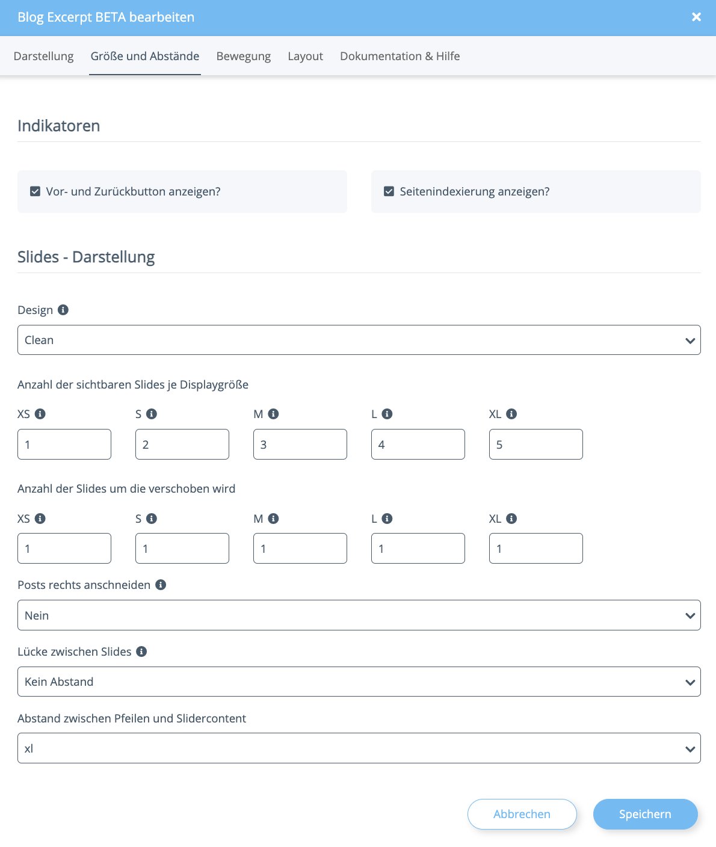
Task: Click info icon beside XL visible slides
Action: point(511,414)
